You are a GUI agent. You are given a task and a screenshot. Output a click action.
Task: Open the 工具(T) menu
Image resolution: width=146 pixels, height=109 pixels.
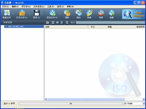51,6
